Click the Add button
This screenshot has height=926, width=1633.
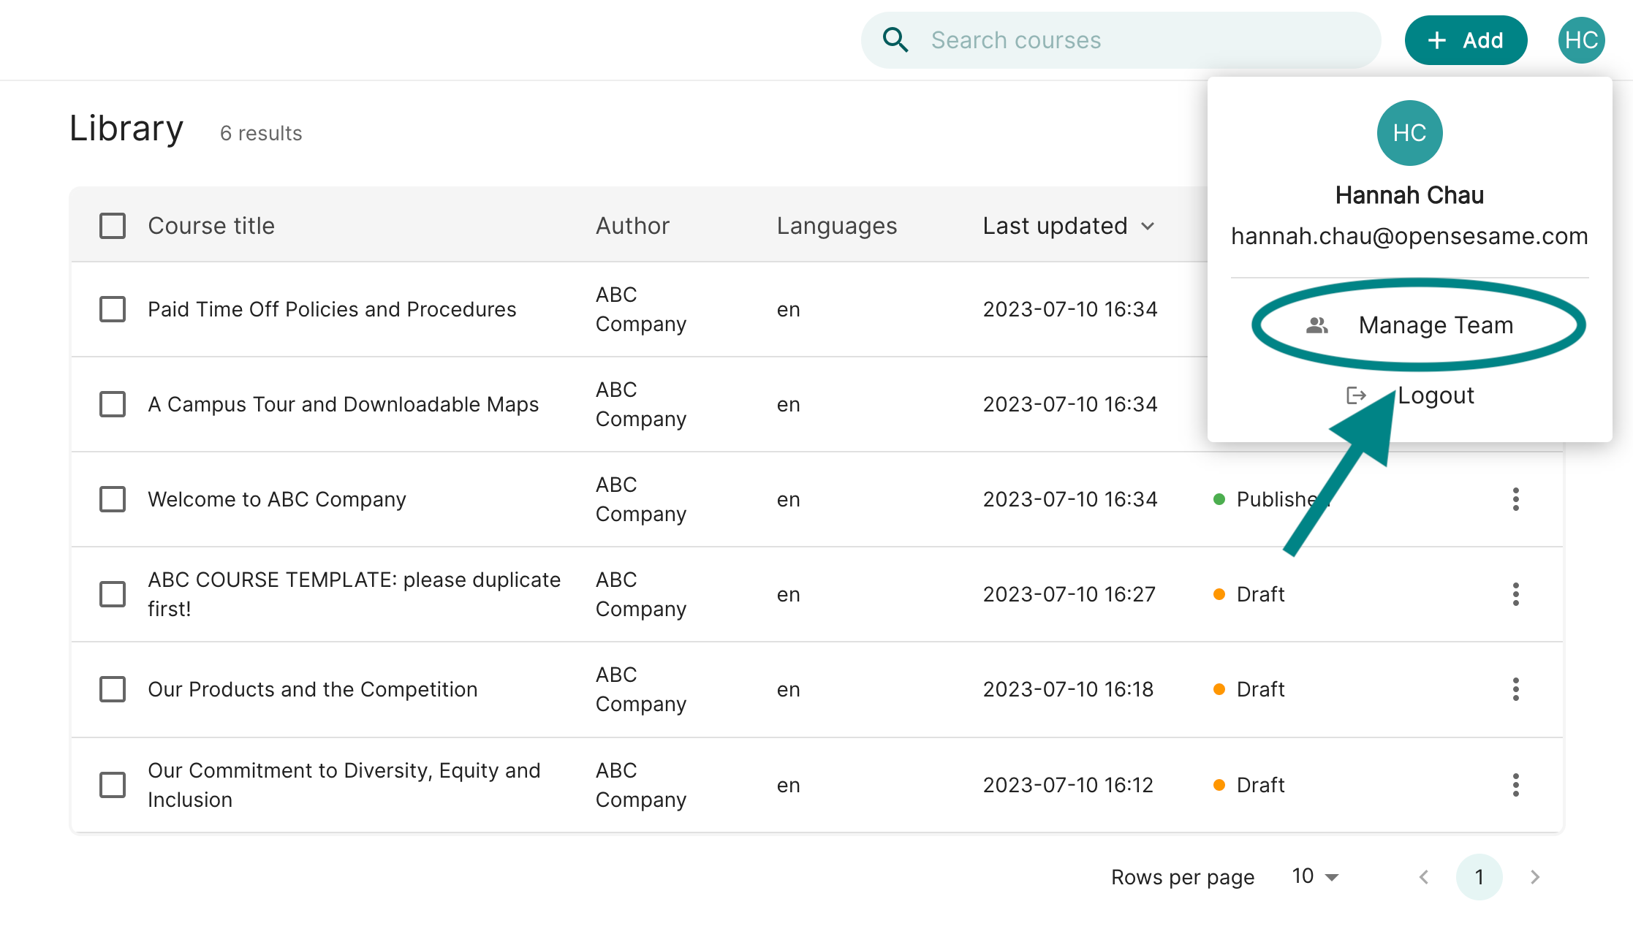[x=1466, y=40]
